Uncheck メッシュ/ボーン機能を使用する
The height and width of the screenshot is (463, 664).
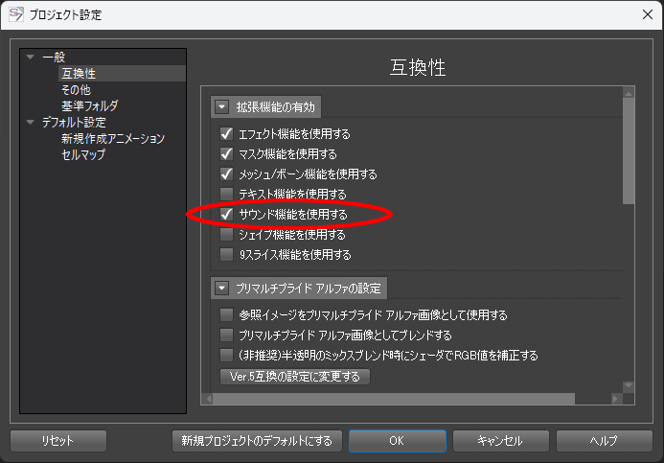point(226,174)
